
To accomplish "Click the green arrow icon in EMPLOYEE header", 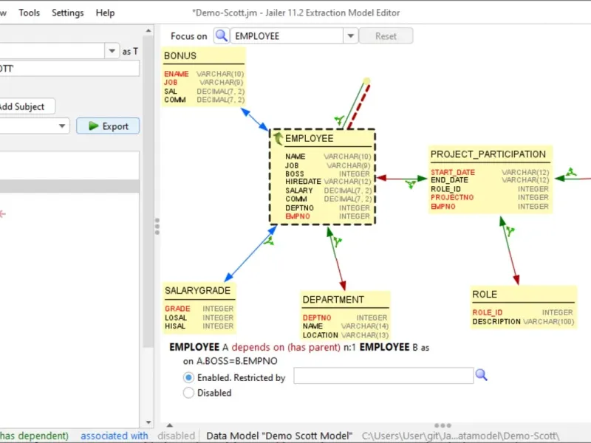I will click(x=279, y=138).
